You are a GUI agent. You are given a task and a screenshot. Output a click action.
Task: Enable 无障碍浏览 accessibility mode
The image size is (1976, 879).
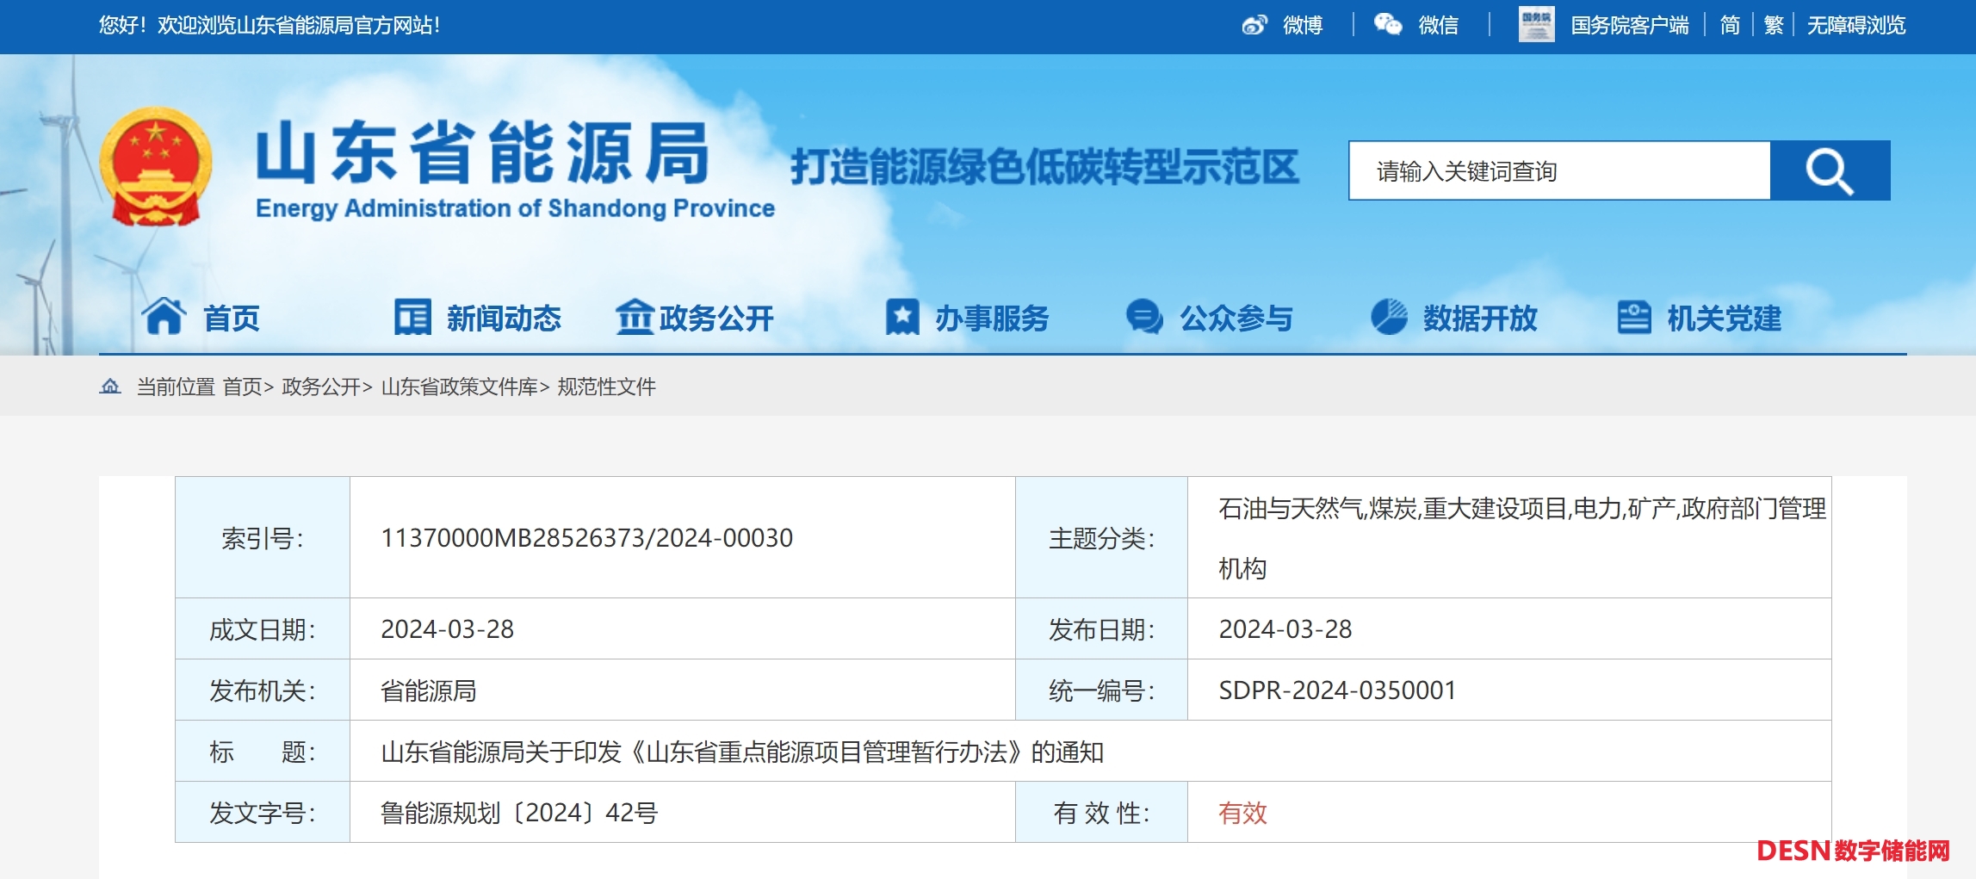(x=1856, y=25)
